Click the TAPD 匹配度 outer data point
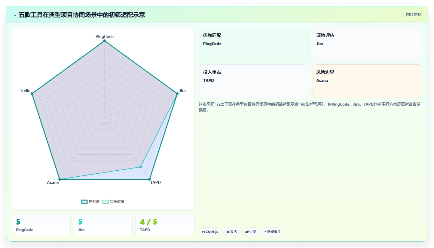434x248 pixels. [x=149, y=179]
